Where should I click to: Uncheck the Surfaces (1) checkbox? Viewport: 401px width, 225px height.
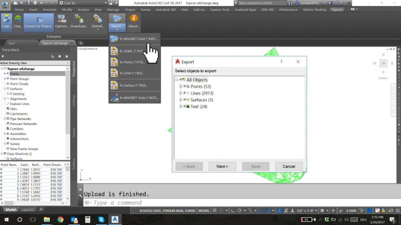[x=184, y=100]
